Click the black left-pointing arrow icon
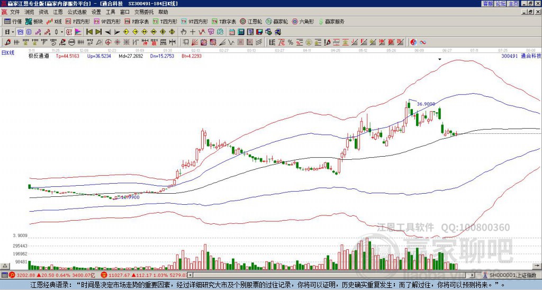The image size is (542, 290). point(108,32)
